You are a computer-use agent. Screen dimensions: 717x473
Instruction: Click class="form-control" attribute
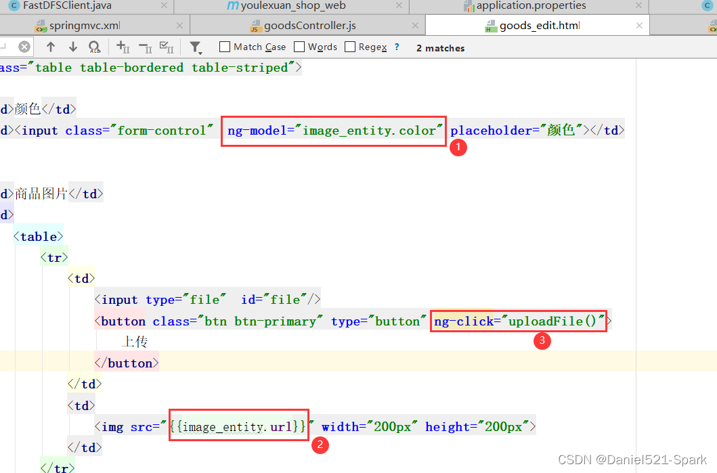[x=139, y=131]
